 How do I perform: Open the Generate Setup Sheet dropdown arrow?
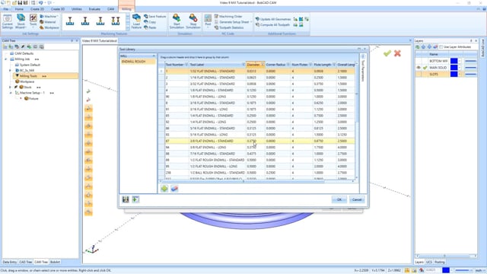(251, 22)
